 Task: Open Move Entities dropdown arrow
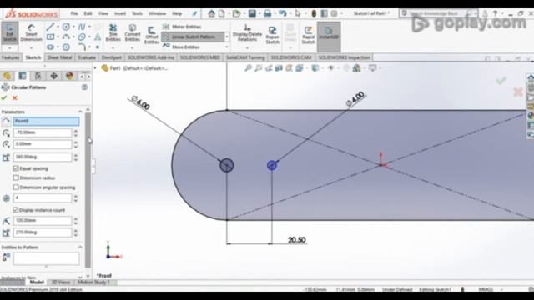tap(227, 47)
